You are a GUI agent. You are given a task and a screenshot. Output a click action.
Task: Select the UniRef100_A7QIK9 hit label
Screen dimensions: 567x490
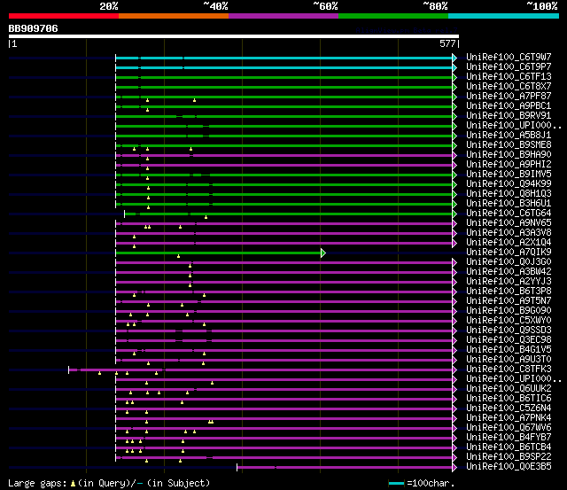click(509, 253)
